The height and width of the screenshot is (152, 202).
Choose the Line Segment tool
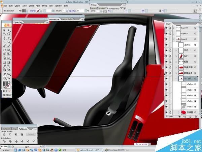click(x=4, y=42)
